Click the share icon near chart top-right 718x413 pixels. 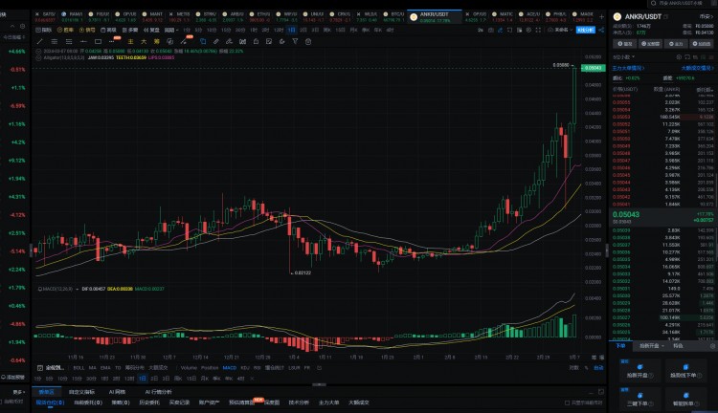(x=601, y=30)
